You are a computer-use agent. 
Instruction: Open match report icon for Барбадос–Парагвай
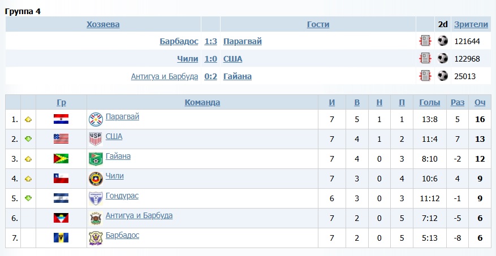click(x=425, y=41)
